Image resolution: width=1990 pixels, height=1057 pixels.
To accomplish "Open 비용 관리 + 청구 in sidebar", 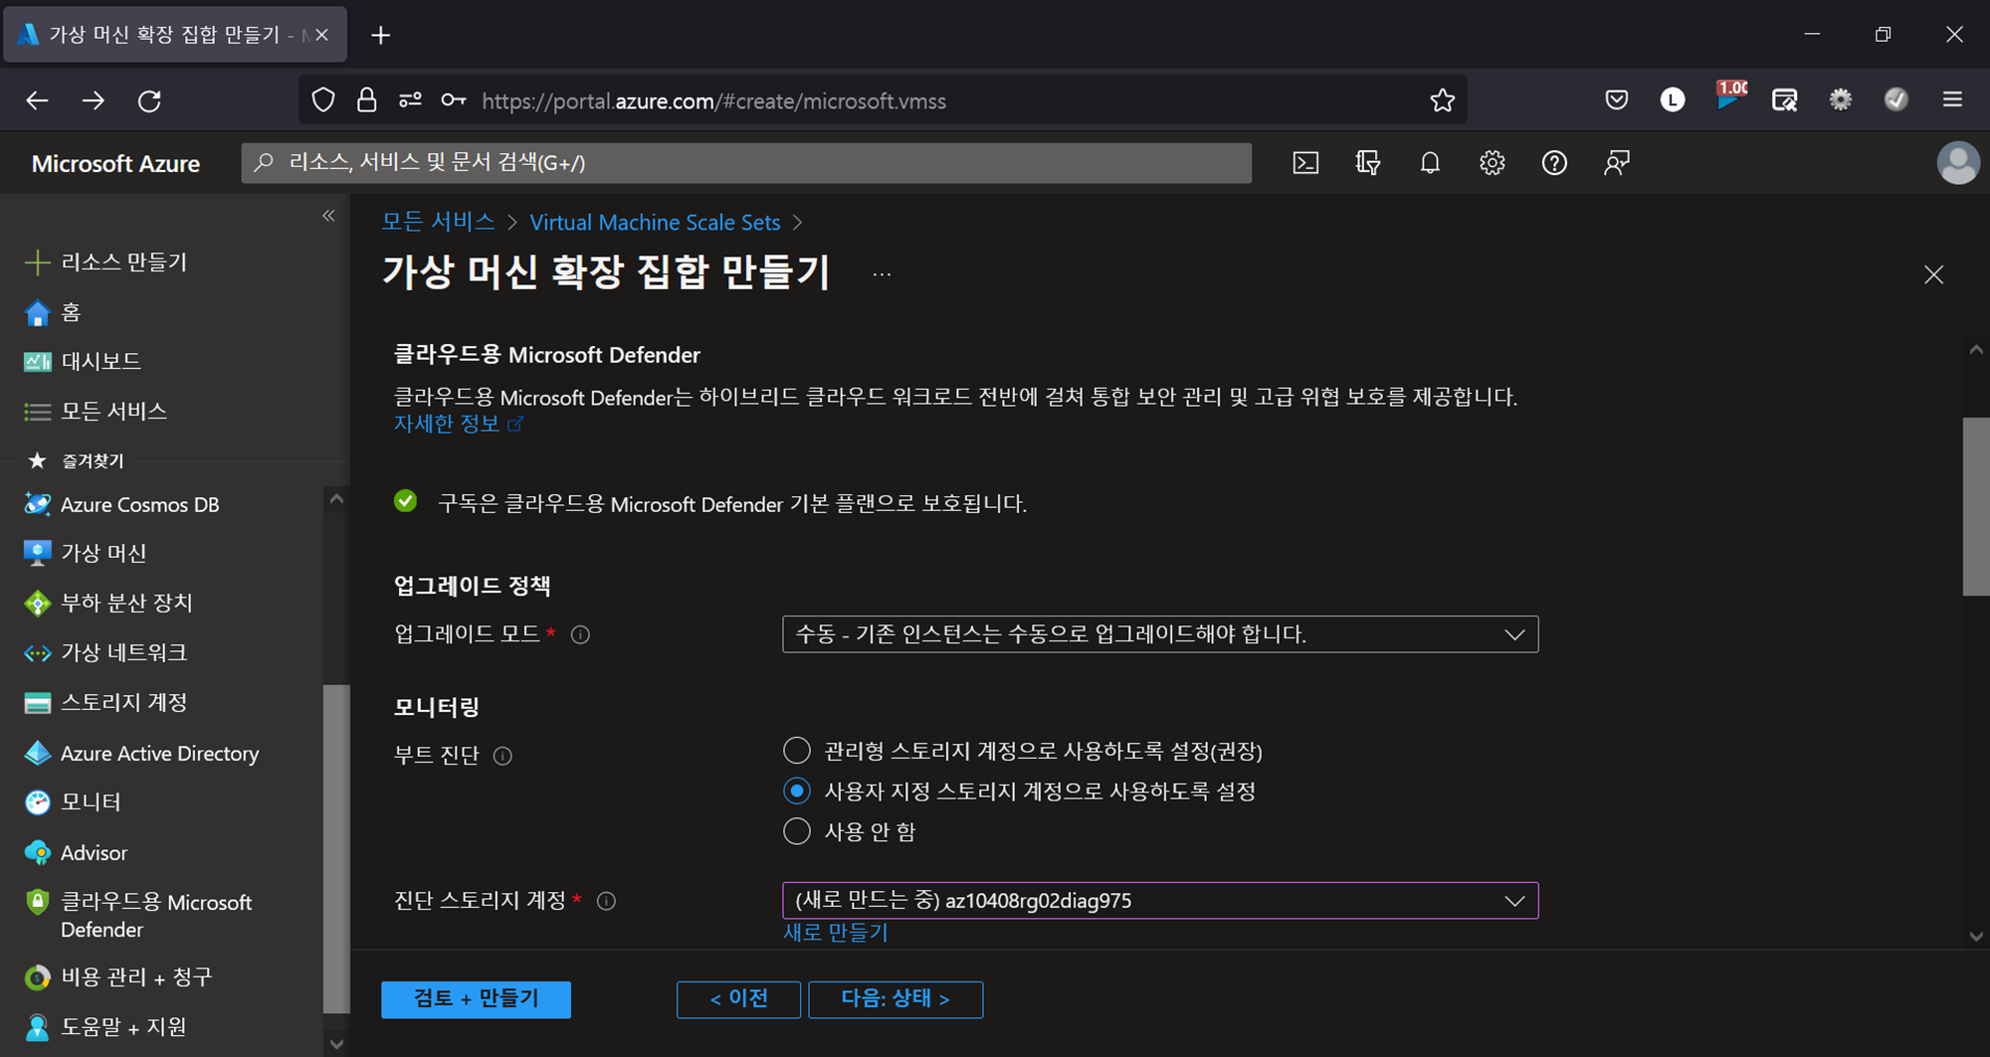I will (x=139, y=977).
